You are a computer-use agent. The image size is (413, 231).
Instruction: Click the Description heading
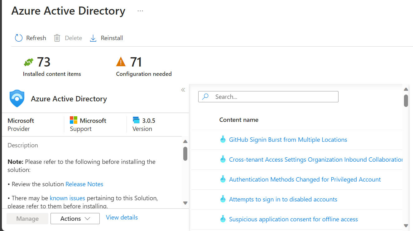(x=23, y=145)
